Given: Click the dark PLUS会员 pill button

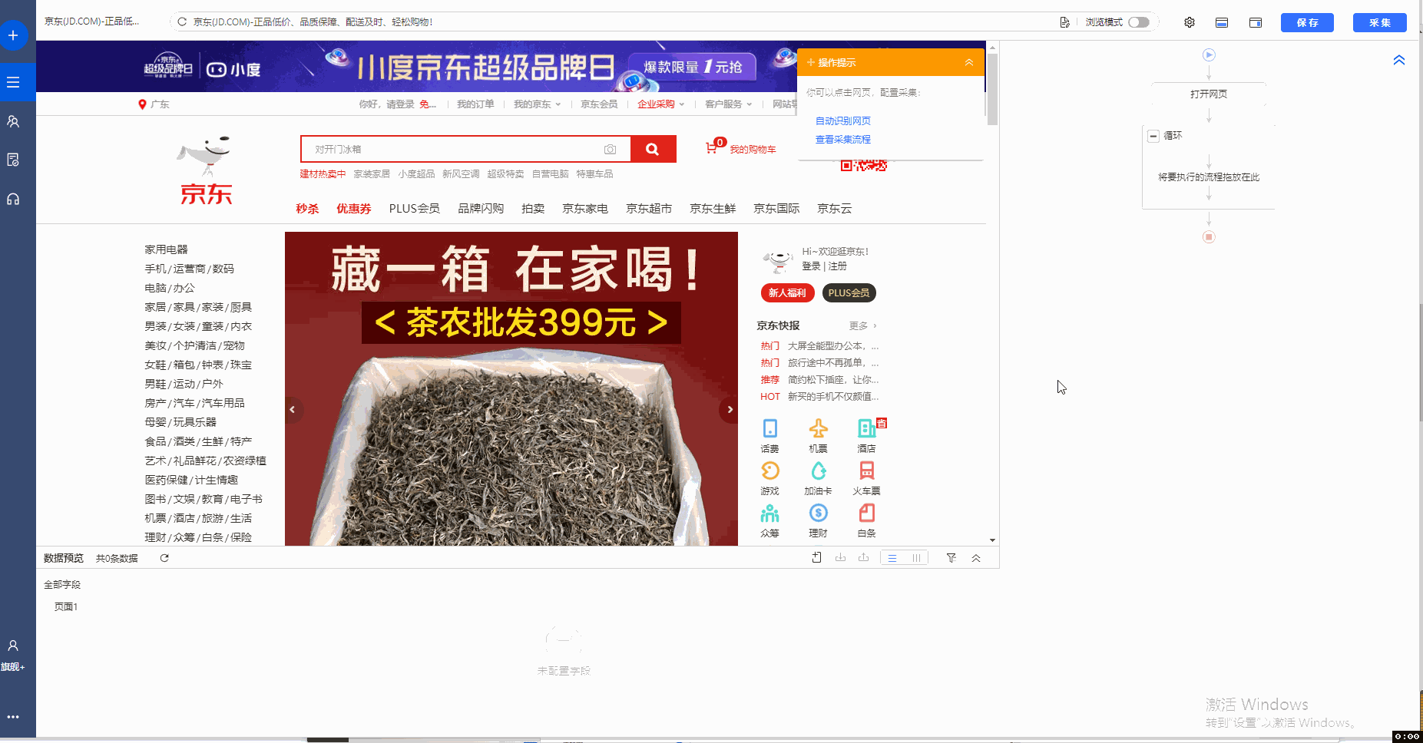Looking at the screenshot, I should point(849,292).
